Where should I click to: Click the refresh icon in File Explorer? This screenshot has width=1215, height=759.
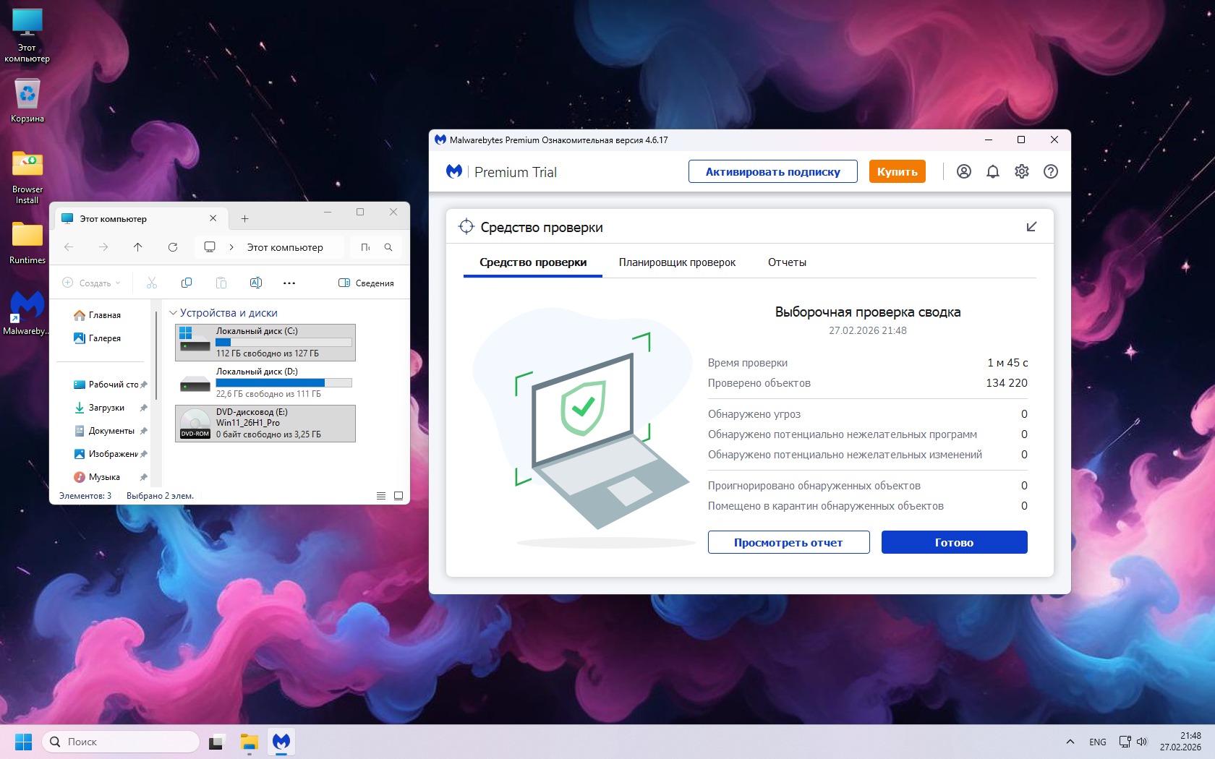click(x=173, y=247)
